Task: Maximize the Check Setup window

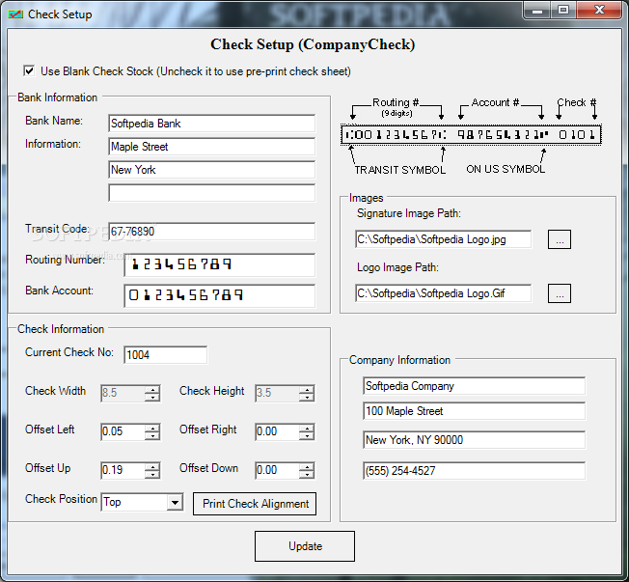Action: point(563,10)
